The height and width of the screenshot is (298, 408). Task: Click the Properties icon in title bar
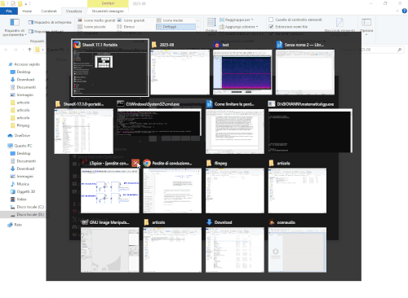coord(13,4)
